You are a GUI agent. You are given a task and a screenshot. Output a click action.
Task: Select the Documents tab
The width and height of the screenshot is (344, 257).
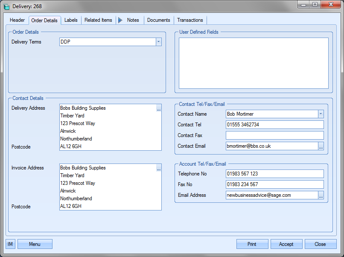(158, 20)
